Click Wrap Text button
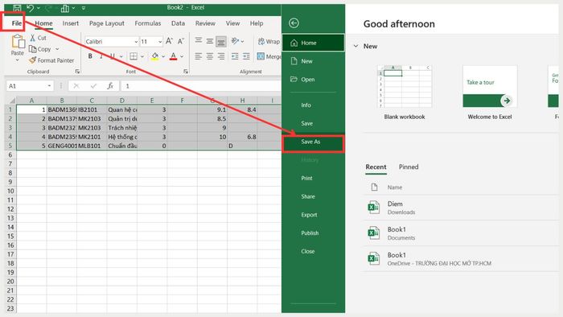 269,42
